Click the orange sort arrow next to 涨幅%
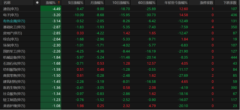240x110 pixels. pyautogui.click(x=59, y=3)
